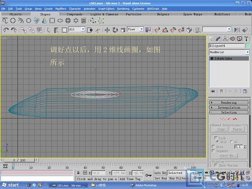The width and height of the screenshot is (252, 189).
Task: Select the Text shape tool
Action: click(36, 21)
